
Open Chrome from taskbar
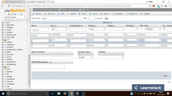71,94
